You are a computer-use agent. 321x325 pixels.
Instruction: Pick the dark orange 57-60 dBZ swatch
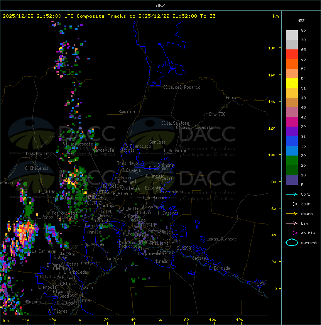[292, 64]
